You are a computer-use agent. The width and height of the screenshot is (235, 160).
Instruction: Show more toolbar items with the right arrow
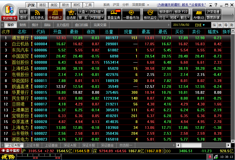(x=232, y=14)
